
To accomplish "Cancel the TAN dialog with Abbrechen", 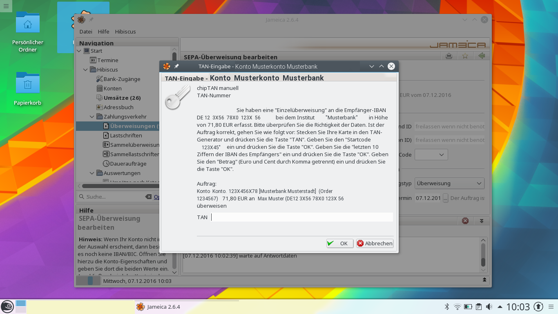I will [375, 243].
